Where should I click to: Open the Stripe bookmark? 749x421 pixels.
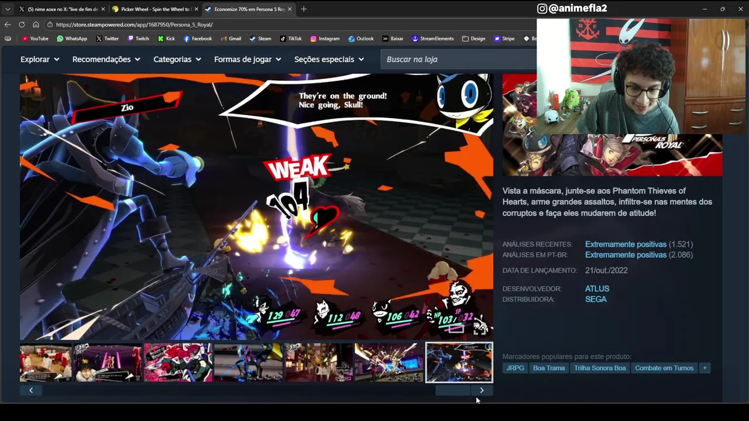pos(504,39)
